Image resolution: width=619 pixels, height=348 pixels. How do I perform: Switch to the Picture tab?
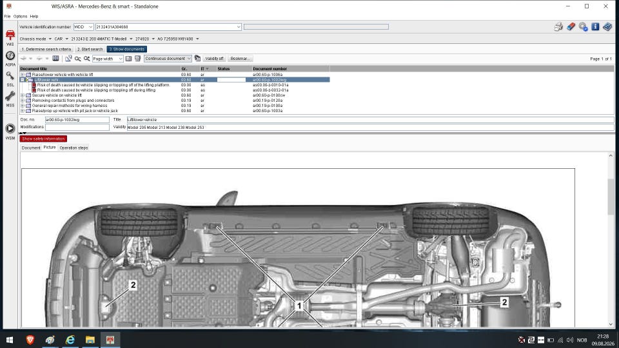[50, 147]
